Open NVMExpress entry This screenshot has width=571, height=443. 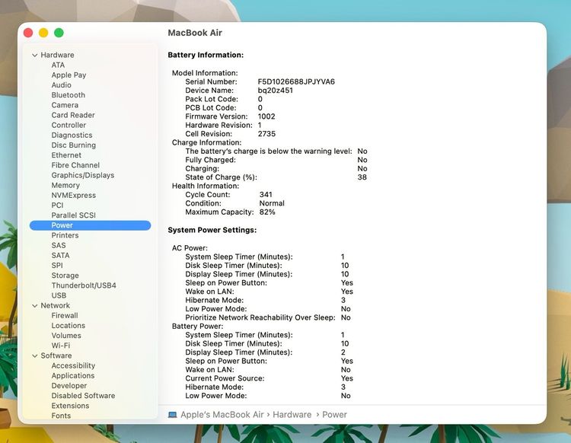coord(74,195)
